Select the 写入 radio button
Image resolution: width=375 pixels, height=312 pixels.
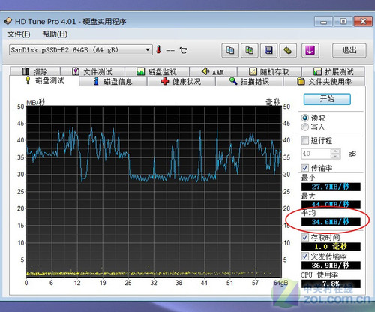click(305, 127)
